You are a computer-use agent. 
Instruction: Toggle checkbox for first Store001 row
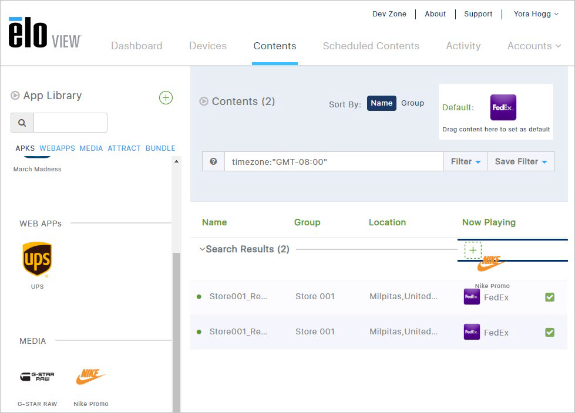click(x=550, y=297)
